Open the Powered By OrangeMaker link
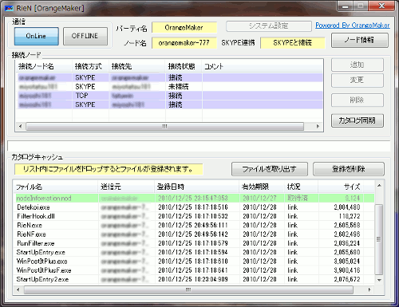The width and height of the screenshot is (399, 307). pos(353,26)
